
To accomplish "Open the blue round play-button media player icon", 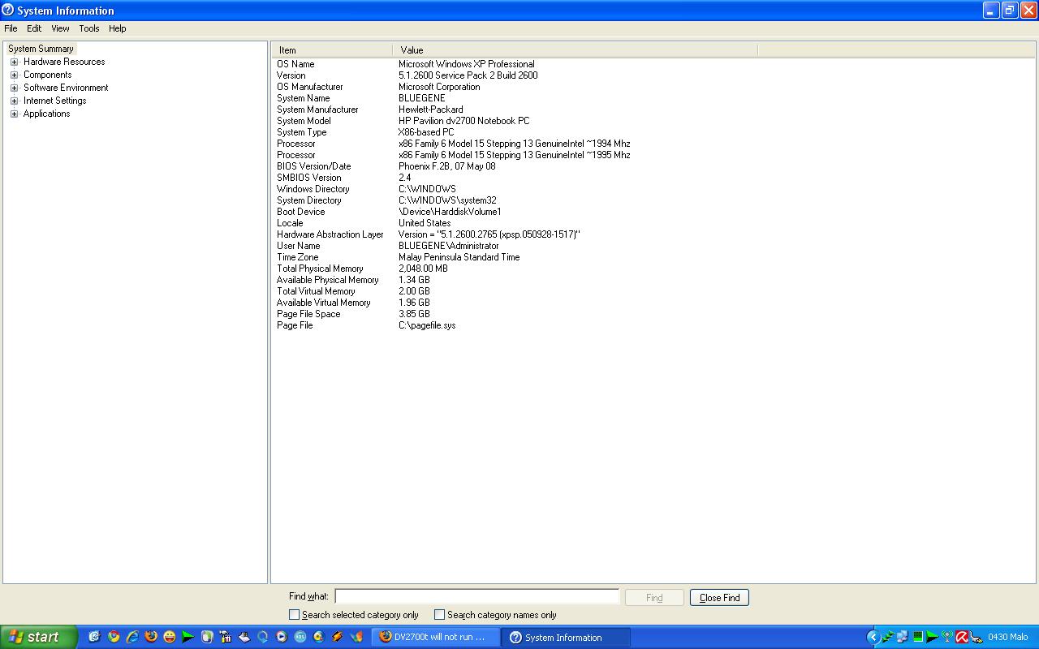I will [x=282, y=637].
